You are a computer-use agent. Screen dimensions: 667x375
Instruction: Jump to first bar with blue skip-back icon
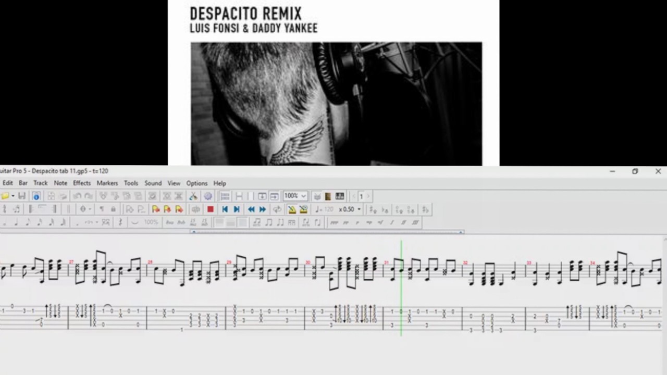coord(225,209)
